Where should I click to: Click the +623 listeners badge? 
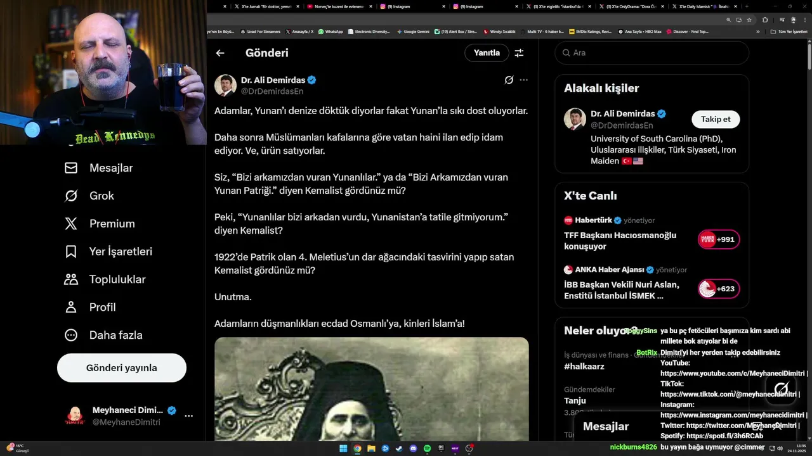(x=719, y=289)
